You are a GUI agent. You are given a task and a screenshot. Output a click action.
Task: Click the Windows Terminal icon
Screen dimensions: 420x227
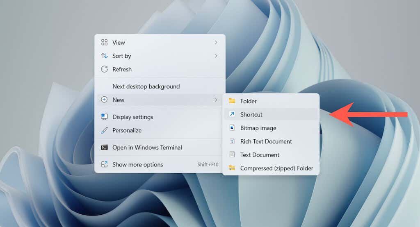pos(104,147)
